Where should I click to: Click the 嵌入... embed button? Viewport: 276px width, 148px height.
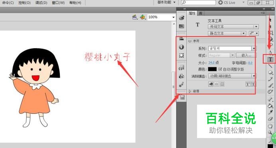[246, 55]
